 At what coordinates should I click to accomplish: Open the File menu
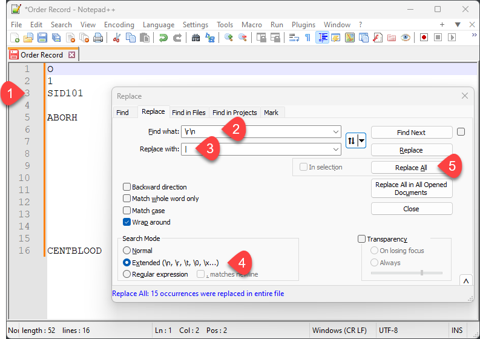tap(16, 25)
